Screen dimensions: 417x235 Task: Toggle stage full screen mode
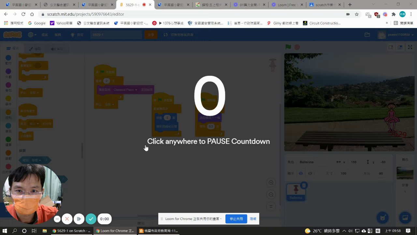point(410,47)
